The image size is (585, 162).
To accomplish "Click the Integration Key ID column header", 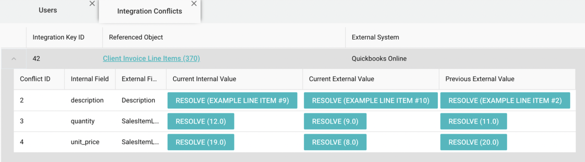I will 58,37.
